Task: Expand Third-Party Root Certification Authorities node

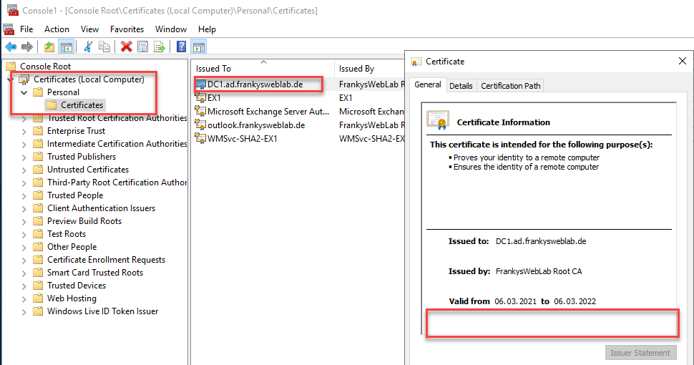Action: pyautogui.click(x=24, y=183)
